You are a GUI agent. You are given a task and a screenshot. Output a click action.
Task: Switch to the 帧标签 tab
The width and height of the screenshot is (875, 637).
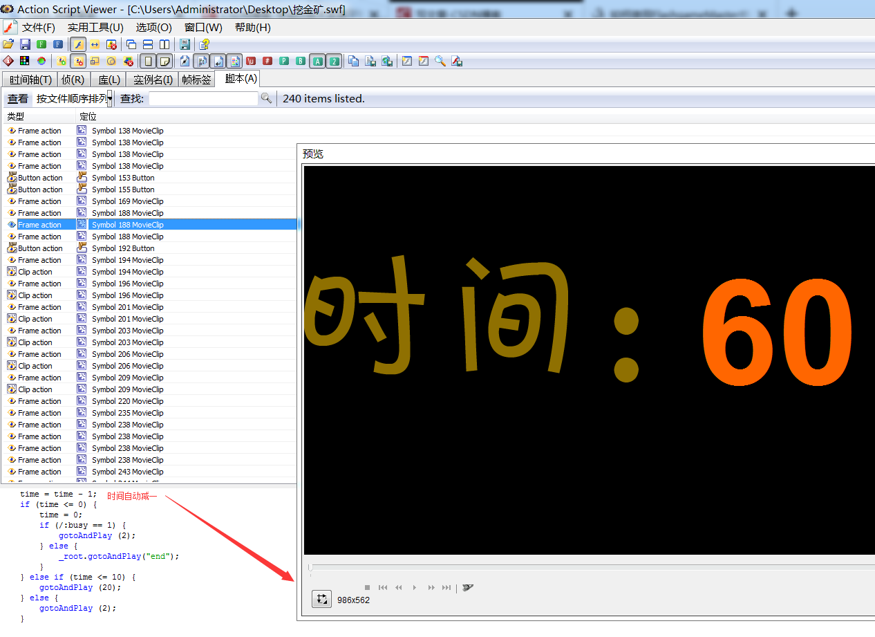[196, 80]
